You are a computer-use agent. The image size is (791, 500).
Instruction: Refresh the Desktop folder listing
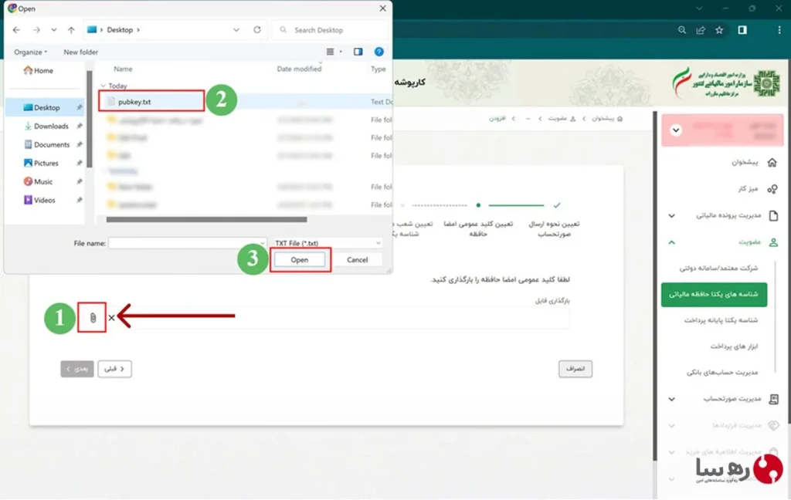257,30
